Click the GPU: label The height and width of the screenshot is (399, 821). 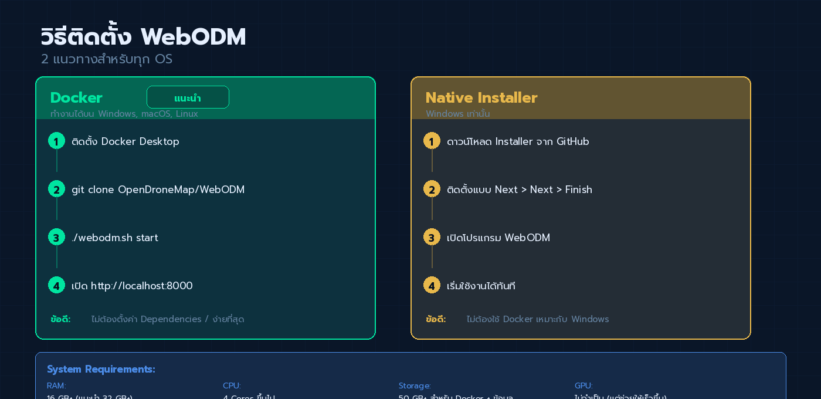[583, 386]
